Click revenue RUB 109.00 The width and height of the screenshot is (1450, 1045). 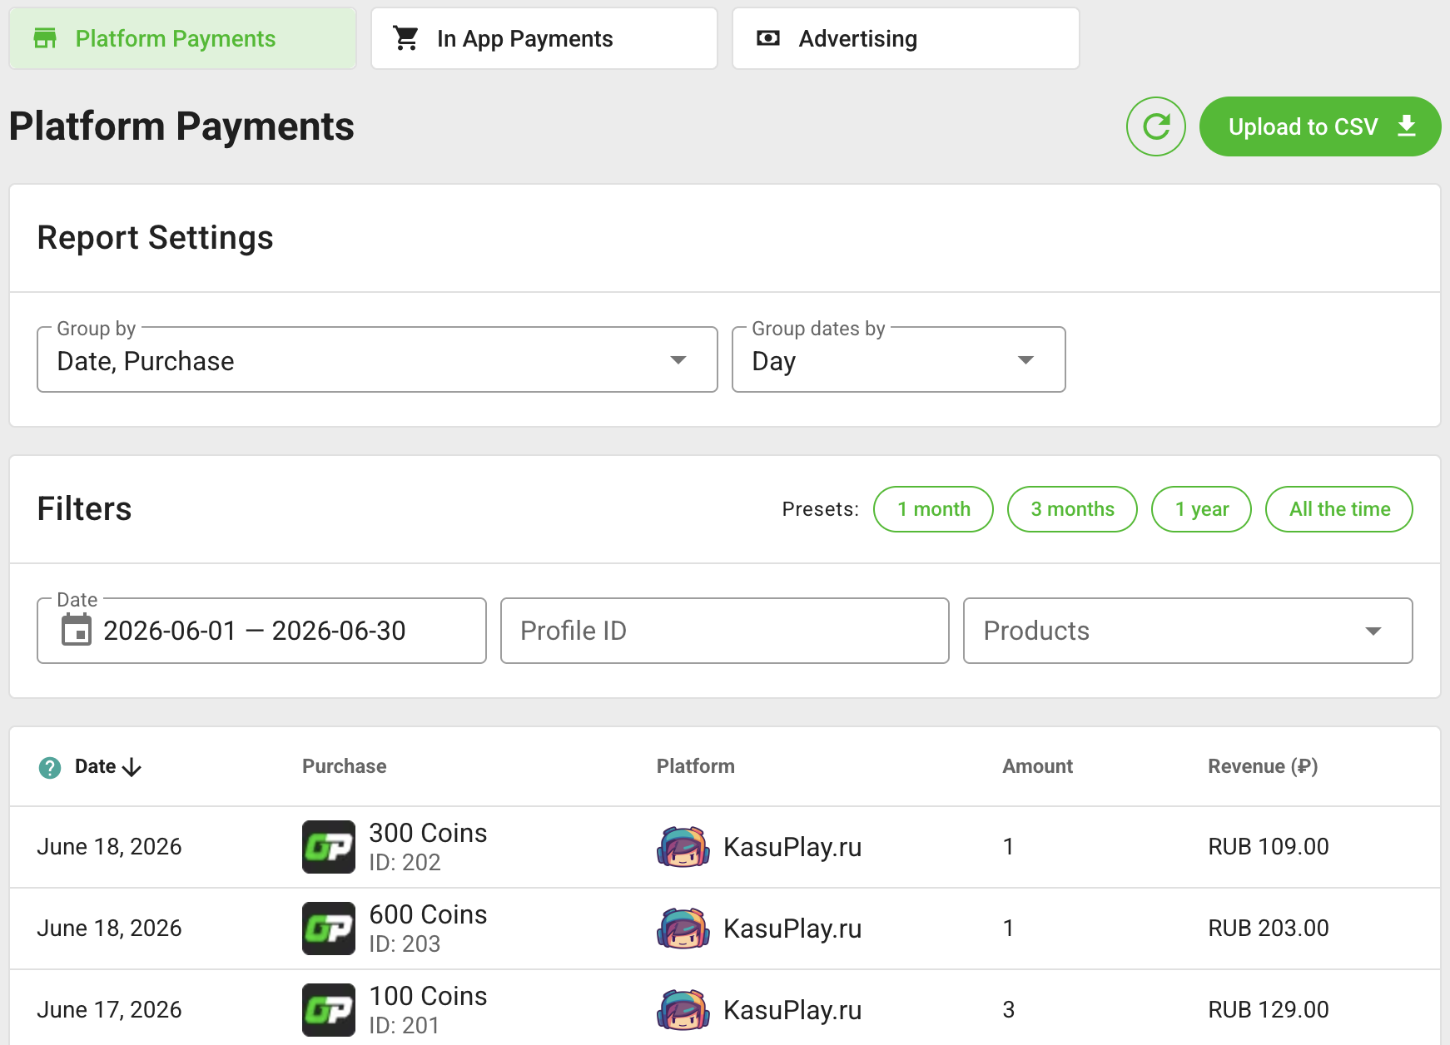(1268, 847)
